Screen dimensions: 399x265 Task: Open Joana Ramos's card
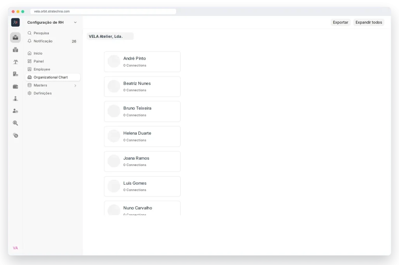click(142, 161)
